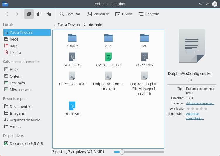Go back using the back arrow
The width and height of the screenshot is (220, 156).
click(7, 14)
